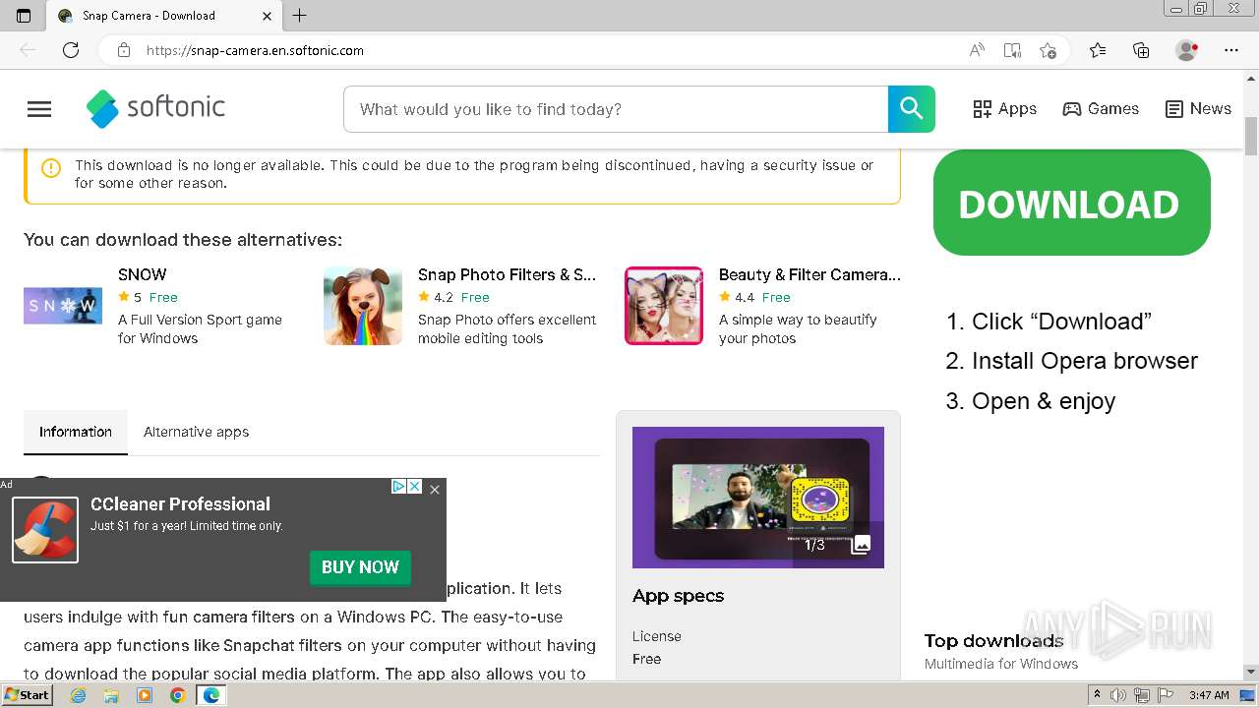This screenshot has height=708, width=1259.
Task: Open Chrome from the taskbar
Action: [177, 695]
